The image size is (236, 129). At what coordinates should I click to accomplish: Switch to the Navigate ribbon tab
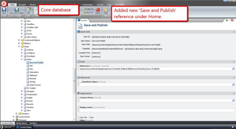point(22,5)
